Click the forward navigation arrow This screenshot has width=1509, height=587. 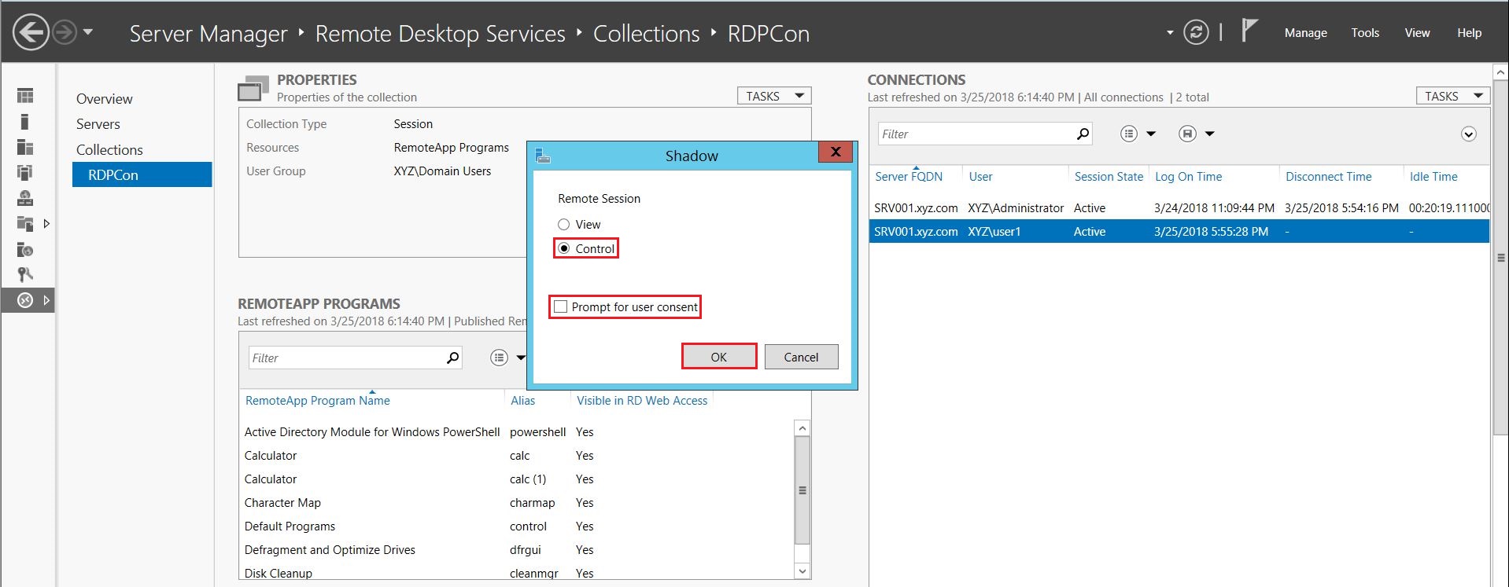[x=65, y=33]
